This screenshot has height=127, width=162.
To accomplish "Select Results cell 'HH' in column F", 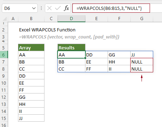I will click(x=119, y=62).
